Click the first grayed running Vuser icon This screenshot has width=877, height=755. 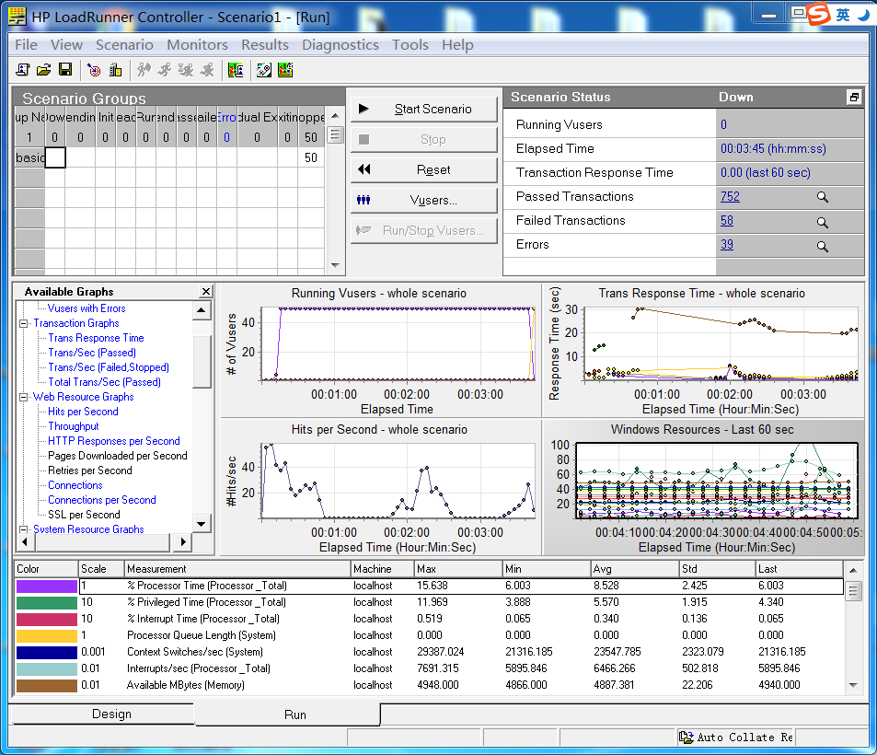coord(144,70)
